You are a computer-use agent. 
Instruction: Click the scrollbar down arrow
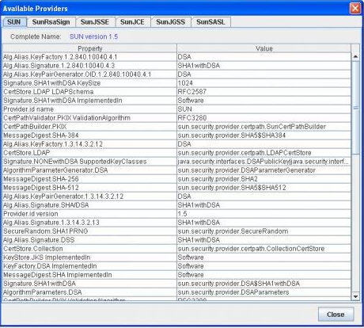click(355, 296)
